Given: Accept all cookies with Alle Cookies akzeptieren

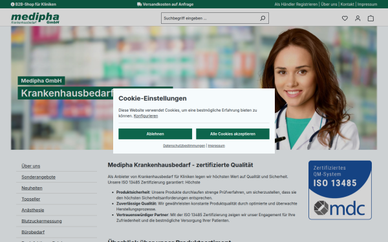Looking at the screenshot, I should [x=233, y=134].
